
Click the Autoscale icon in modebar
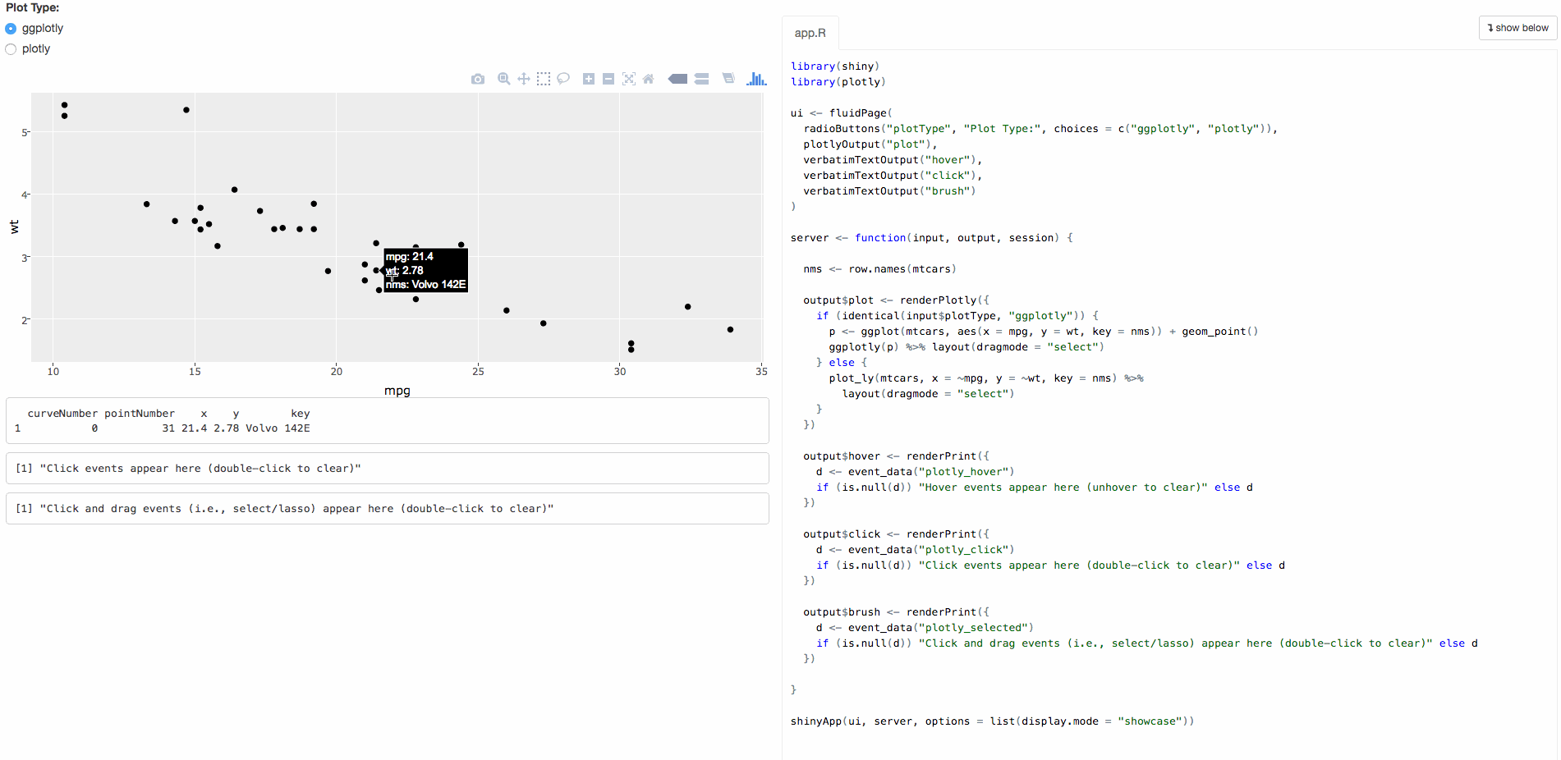(629, 79)
